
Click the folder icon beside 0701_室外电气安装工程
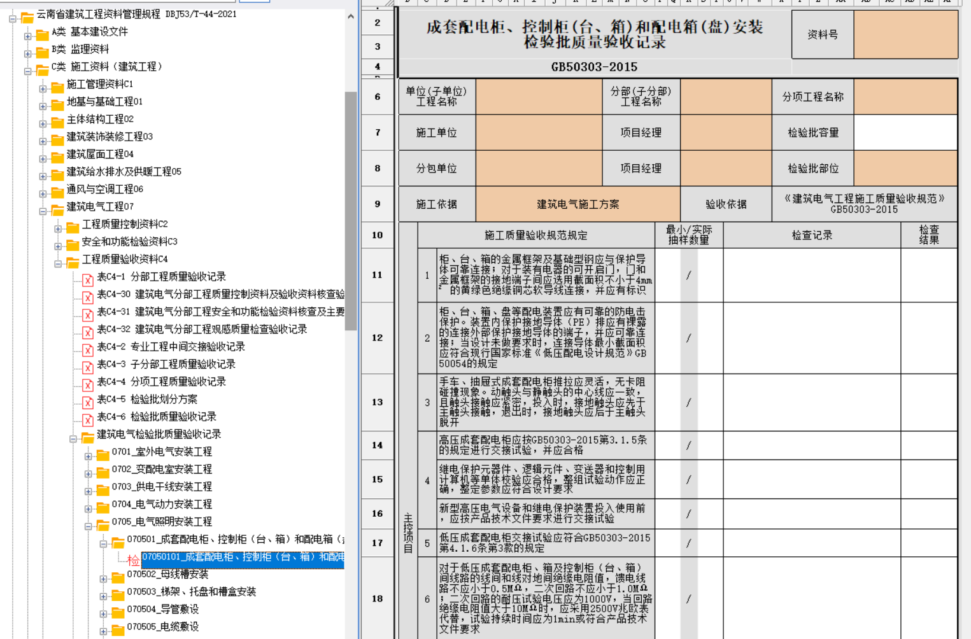click(x=103, y=454)
